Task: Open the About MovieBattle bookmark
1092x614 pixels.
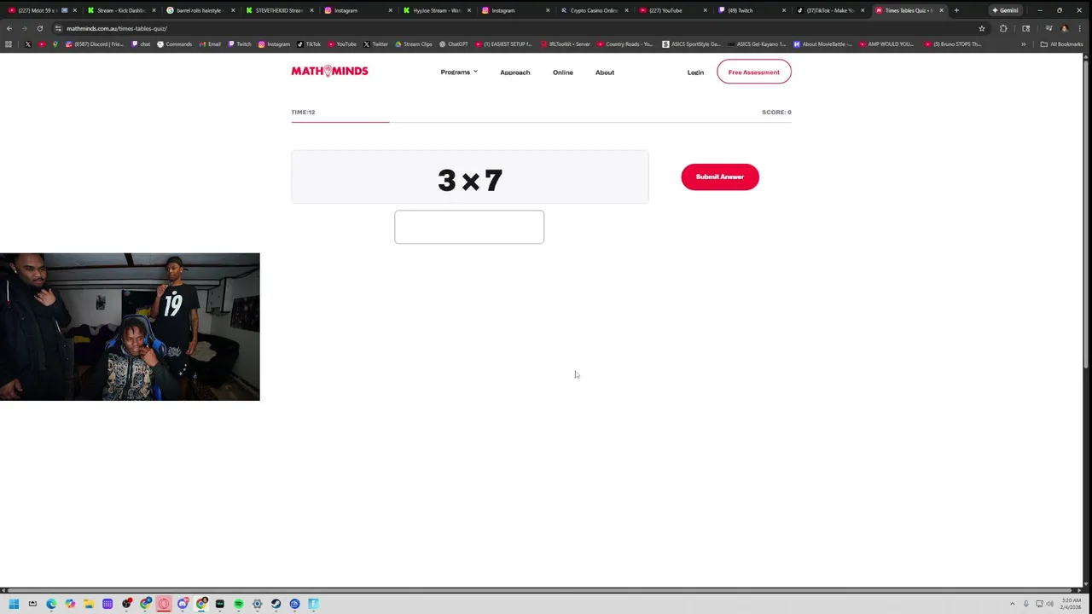Action: (x=823, y=44)
